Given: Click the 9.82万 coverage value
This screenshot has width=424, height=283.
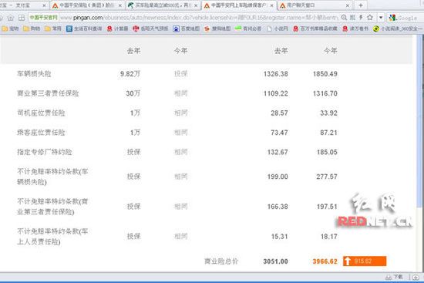Looking at the screenshot, I should tap(130, 73).
